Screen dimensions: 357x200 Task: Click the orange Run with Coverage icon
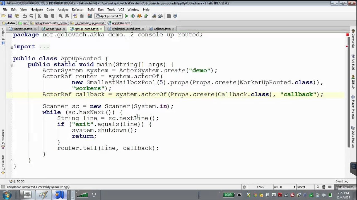tap(139, 16)
